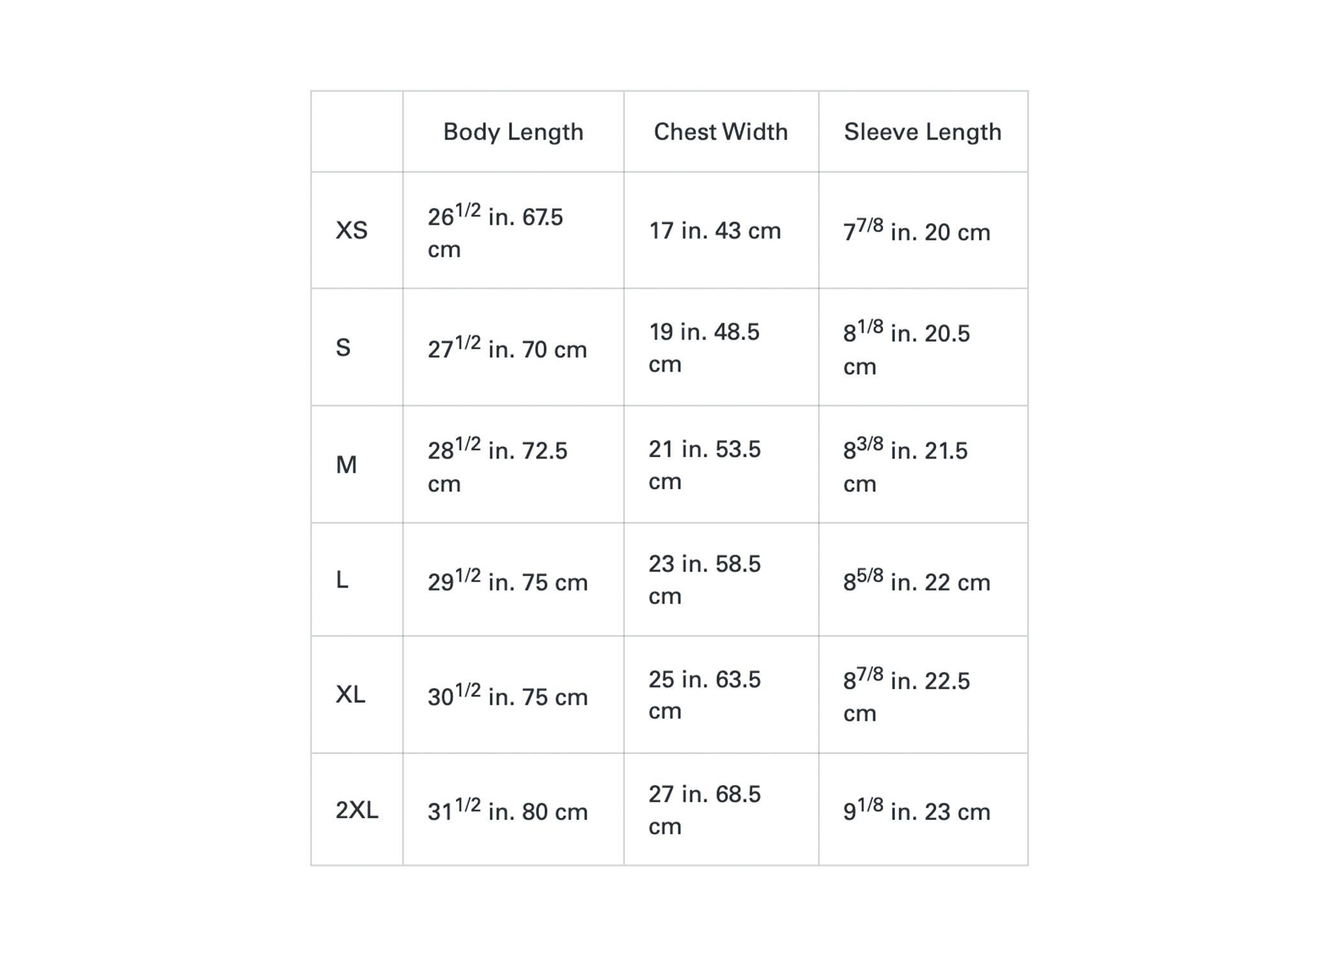Click the 9 1/8 in. 23 cm cell
1341x958 pixels.
[x=923, y=809]
